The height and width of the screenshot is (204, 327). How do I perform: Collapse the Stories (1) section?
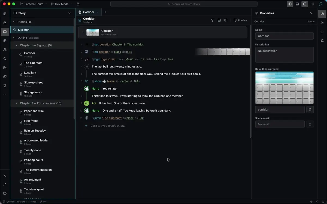[14, 22]
